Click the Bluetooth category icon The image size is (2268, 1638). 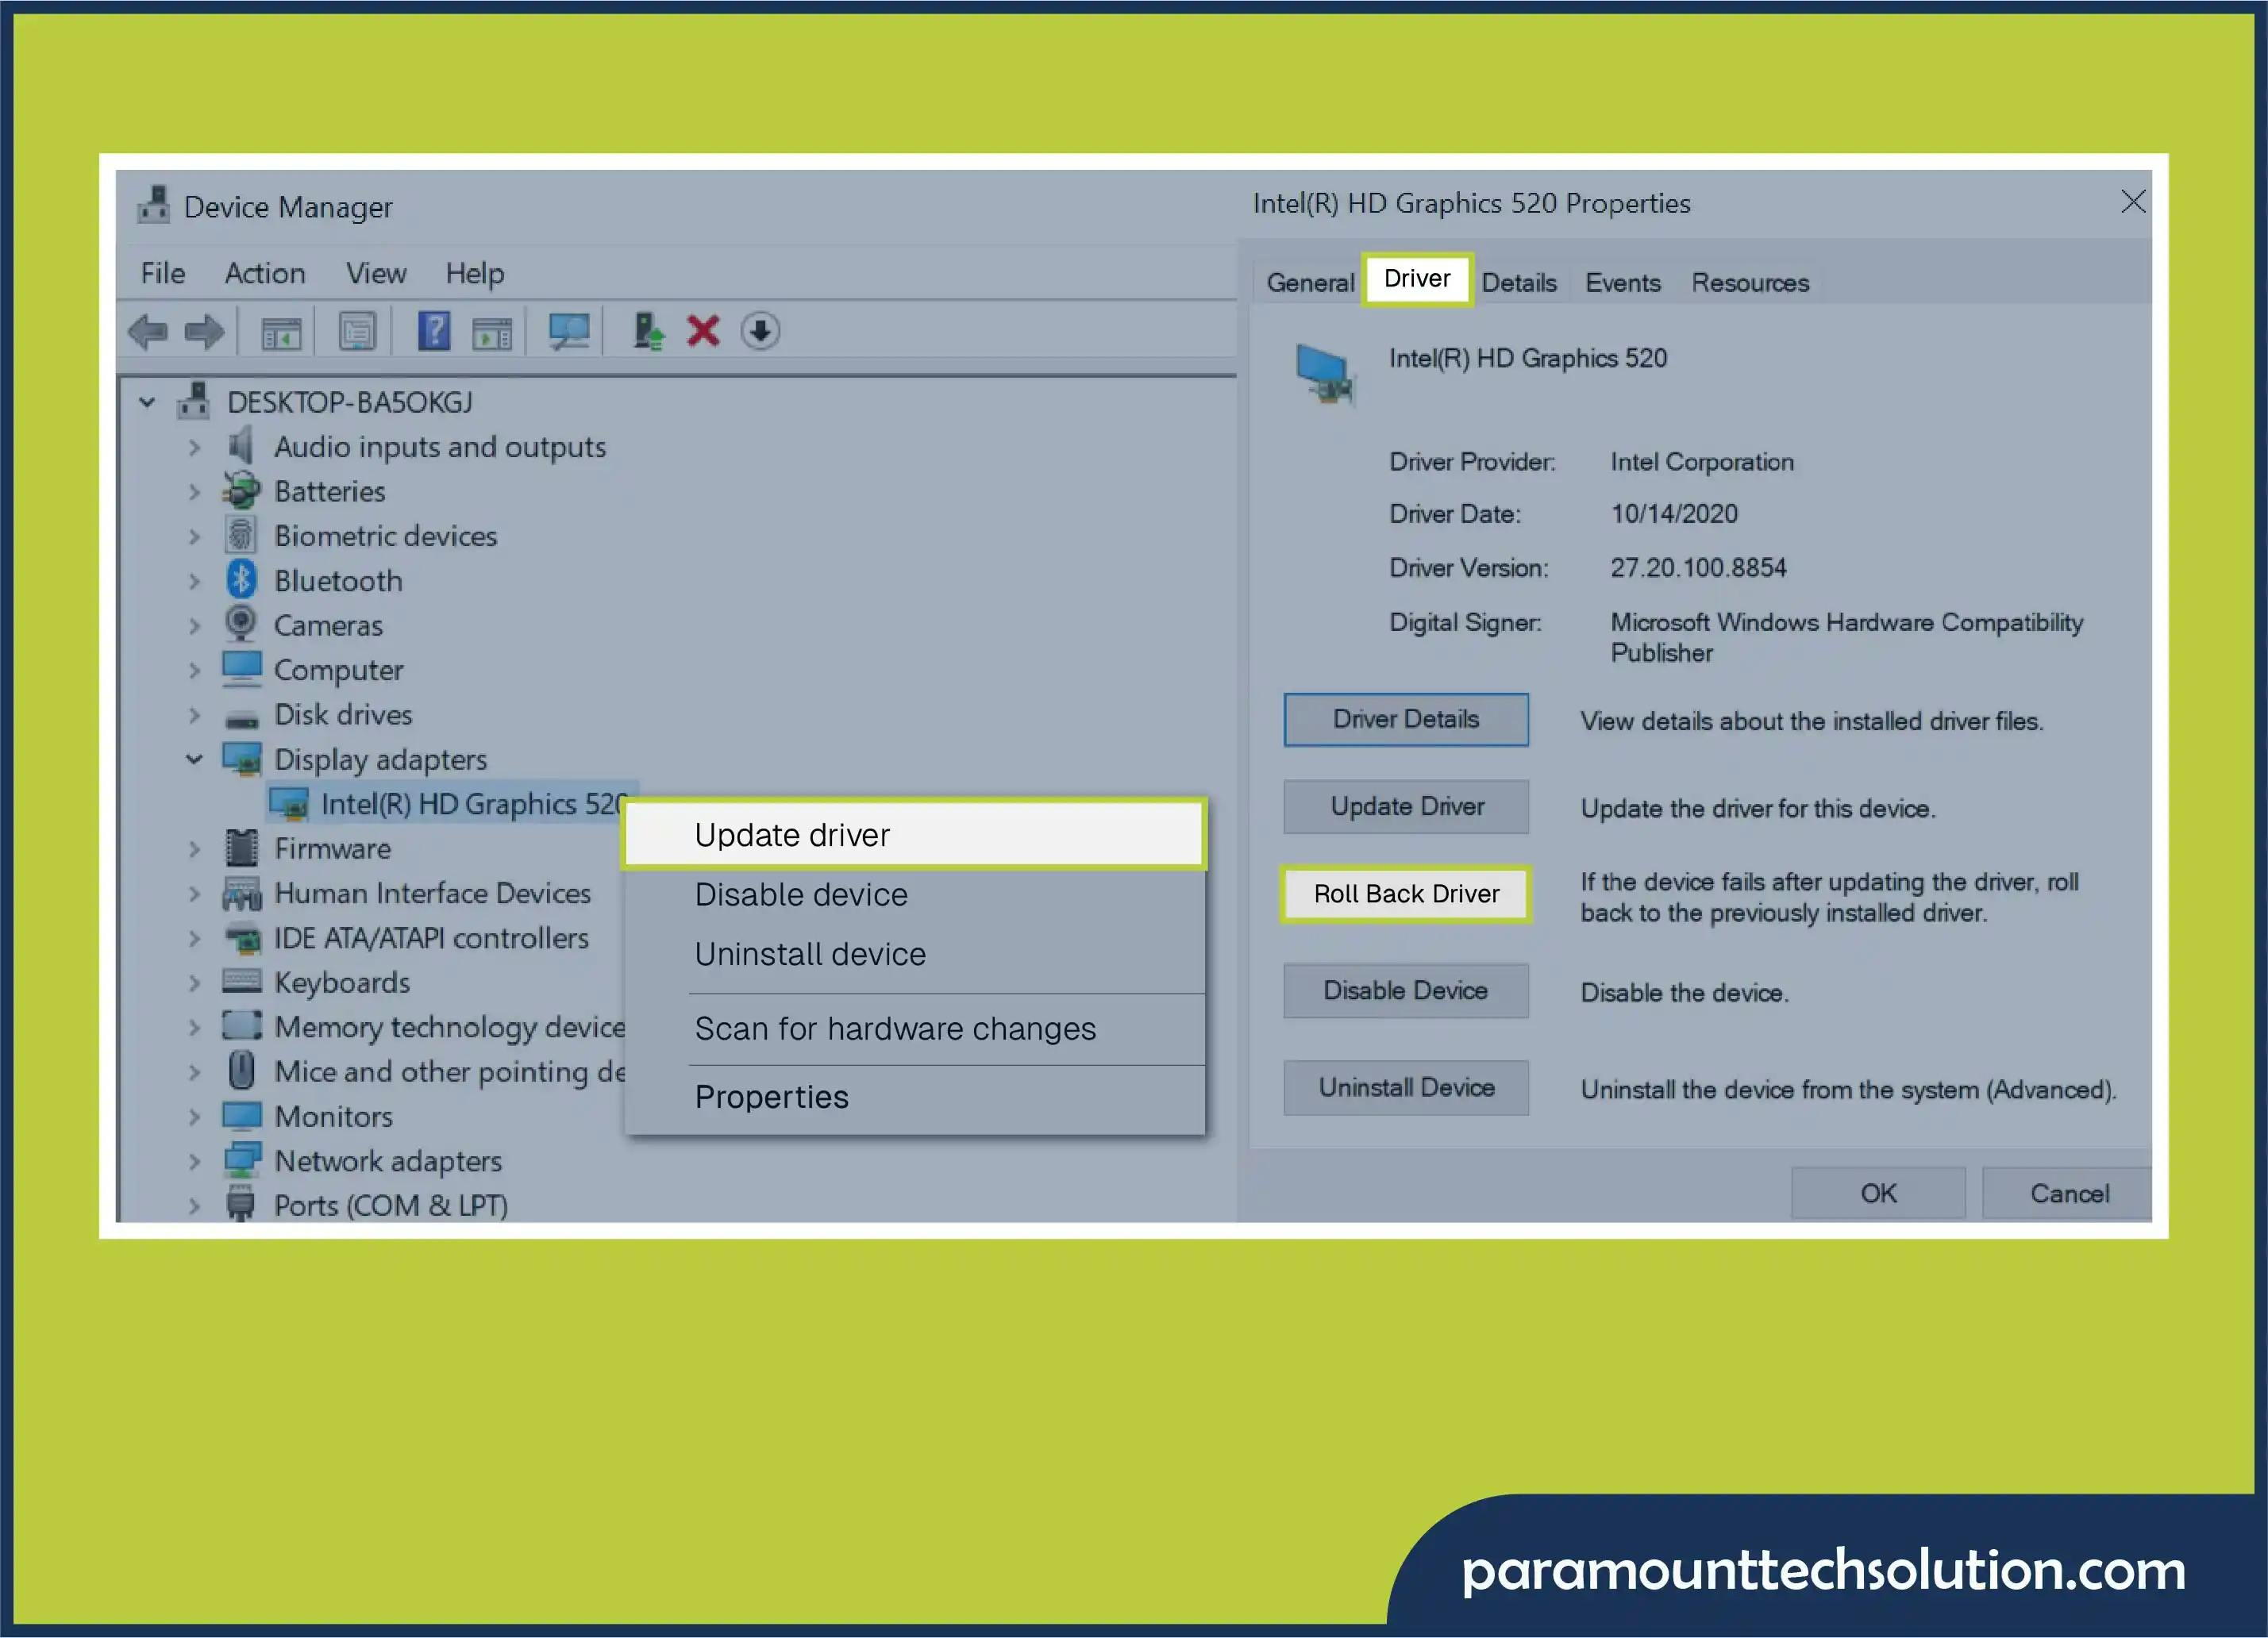pos(241,579)
